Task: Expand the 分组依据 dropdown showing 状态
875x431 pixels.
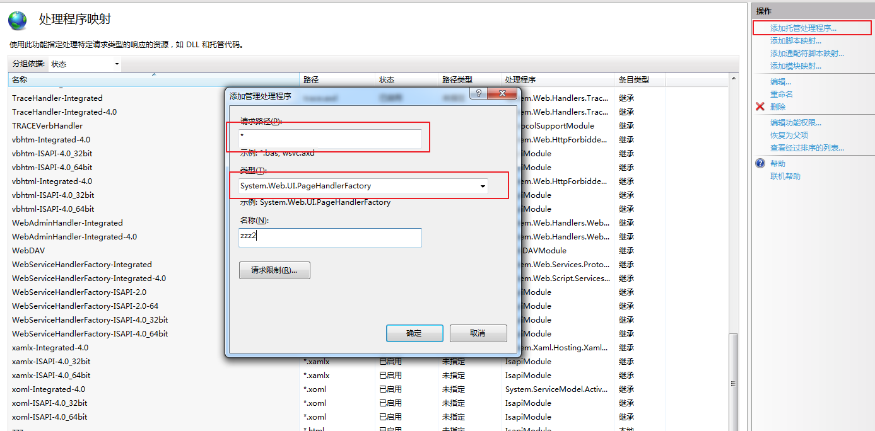Action: [116, 64]
